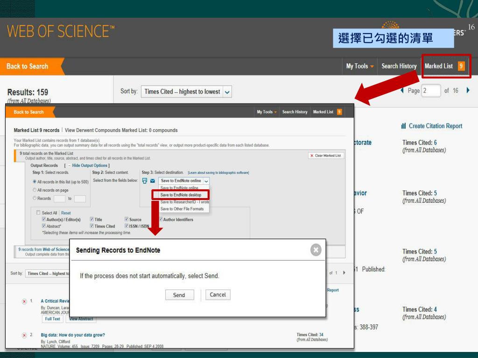Choose Save to EndNote desktop from the list
The width and height of the screenshot is (478, 358).
181,195
